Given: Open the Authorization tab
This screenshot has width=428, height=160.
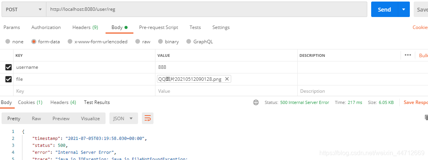Looking at the screenshot, I should click(x=46, y=27).
